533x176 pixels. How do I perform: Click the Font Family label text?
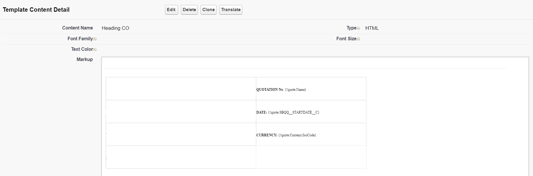80,39
